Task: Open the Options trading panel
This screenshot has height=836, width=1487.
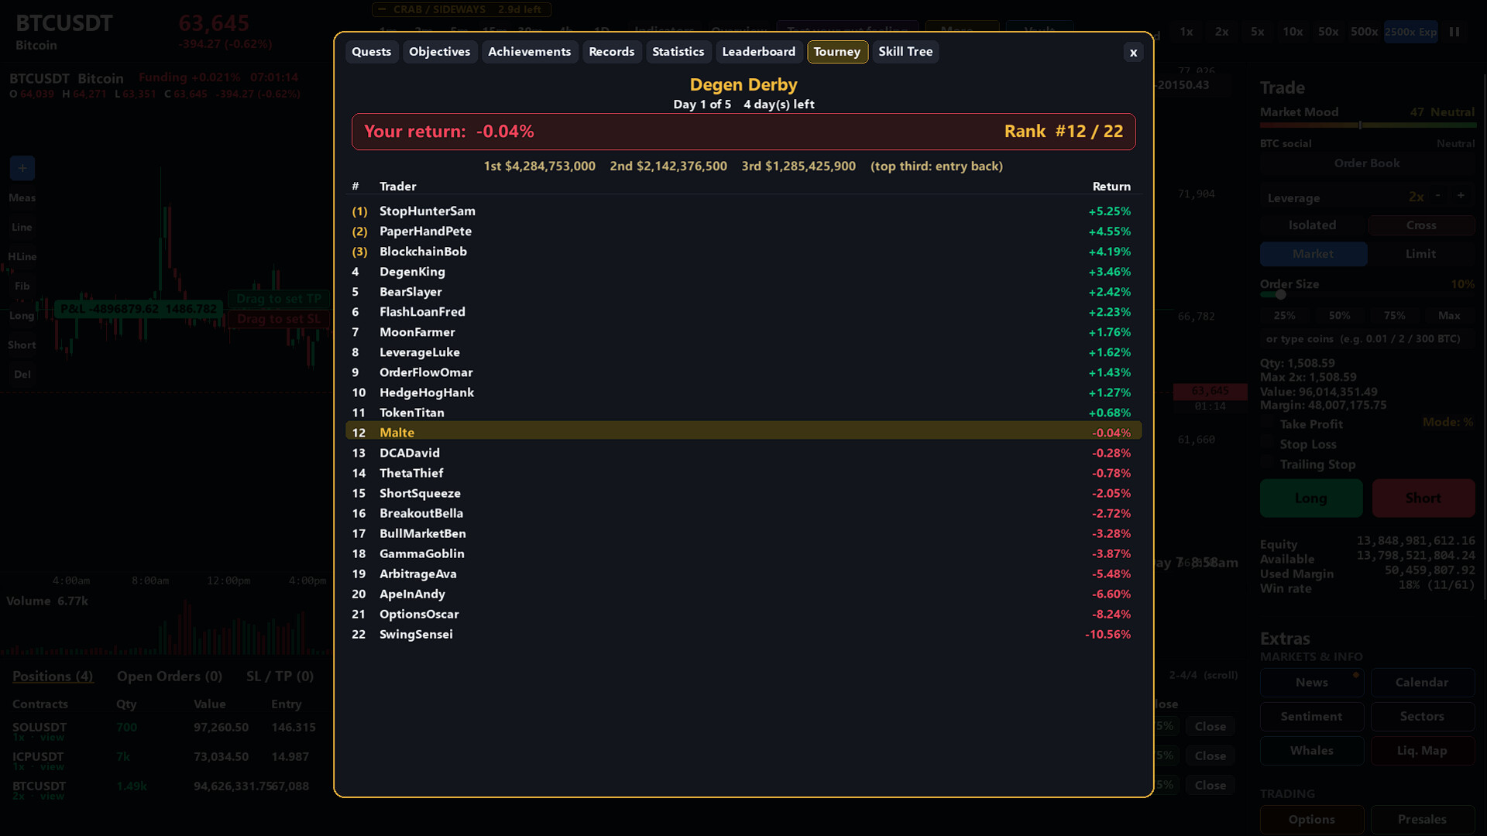Action: click(1312, 820)
